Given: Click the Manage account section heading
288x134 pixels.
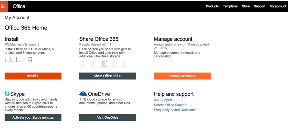Looking at the screenshot, I should pyautogui.click(x=173, y=39).
